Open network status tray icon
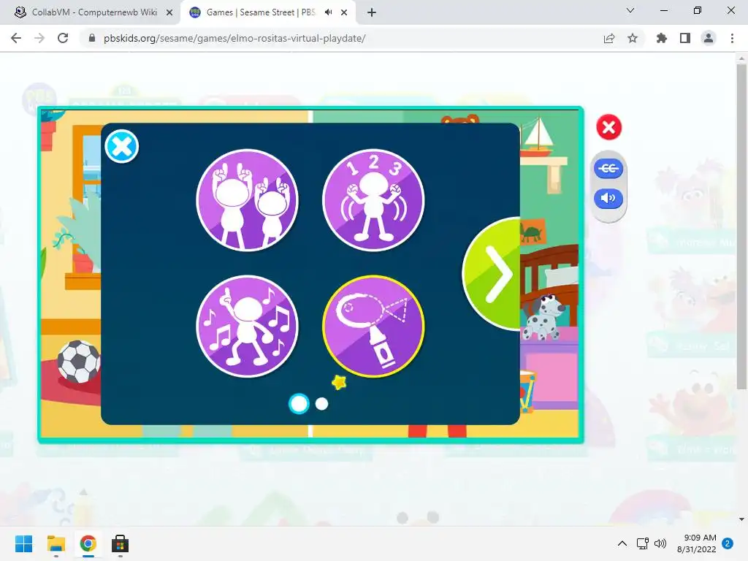Image resolution: width=748 pixels, height=561 pixels. pos(643,543)
